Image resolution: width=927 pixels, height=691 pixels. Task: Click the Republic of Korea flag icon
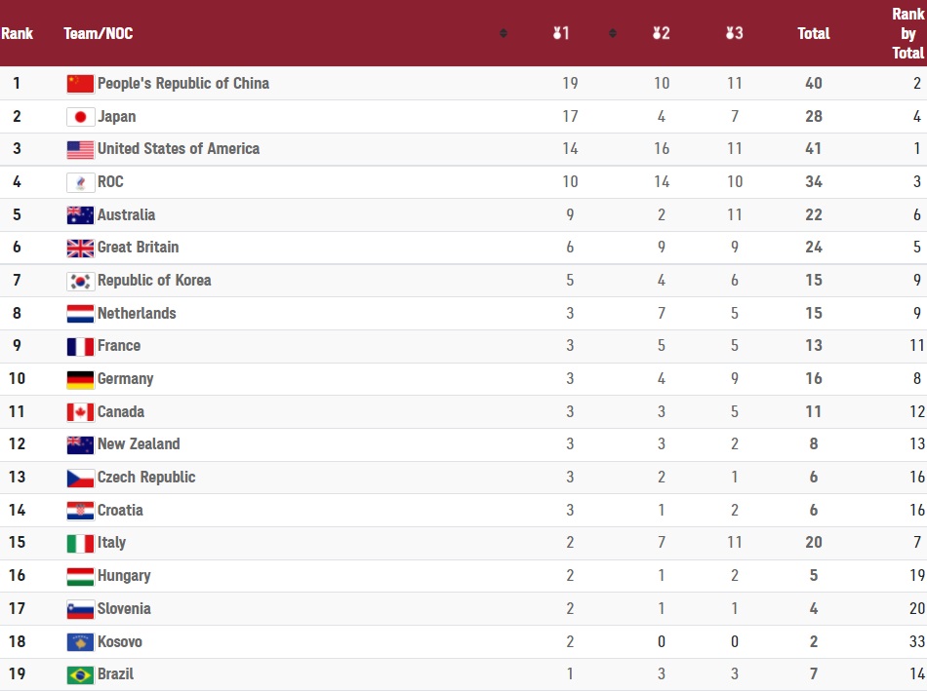80,281
